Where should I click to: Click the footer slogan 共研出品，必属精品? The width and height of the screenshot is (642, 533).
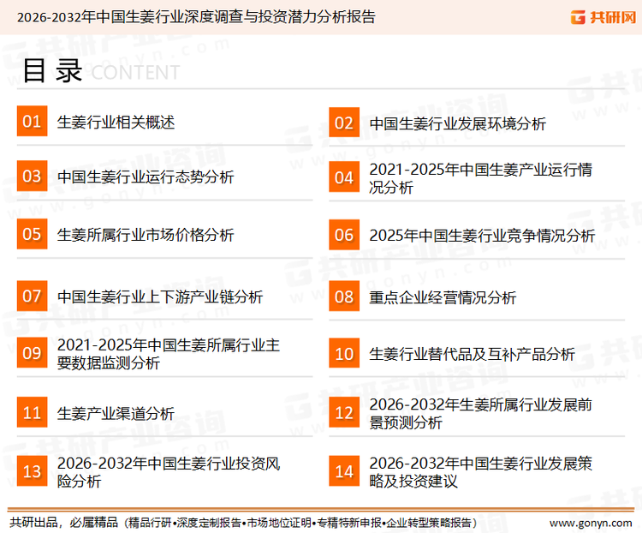(64, 523)
